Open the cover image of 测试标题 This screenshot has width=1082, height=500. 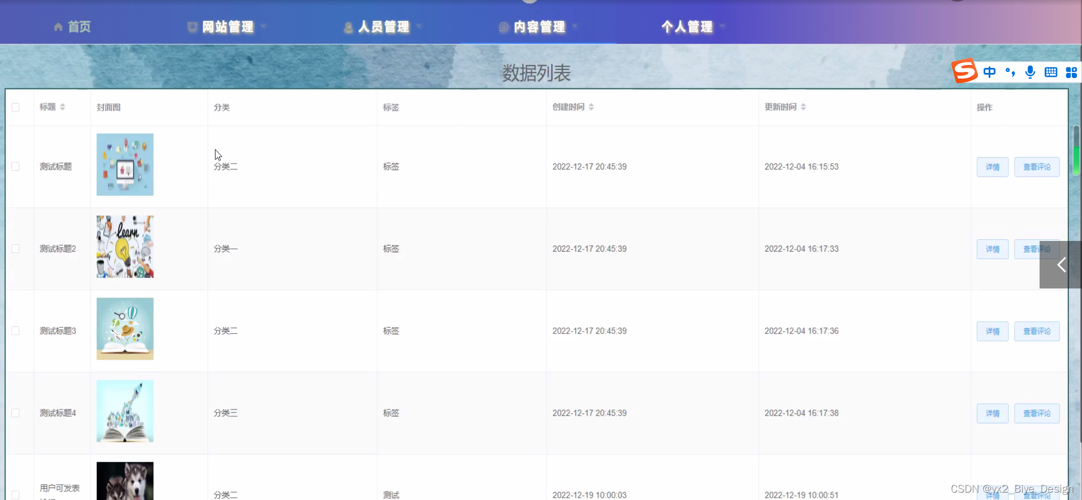pos(125,165)
